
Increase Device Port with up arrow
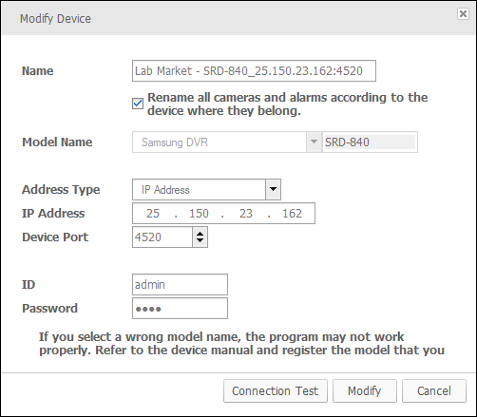[x=200, y=234]
